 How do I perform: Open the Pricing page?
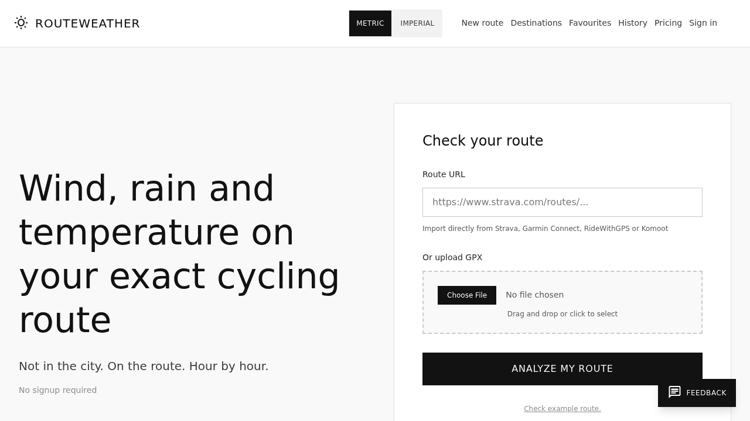pyautogui.click(x=668, y=23)
